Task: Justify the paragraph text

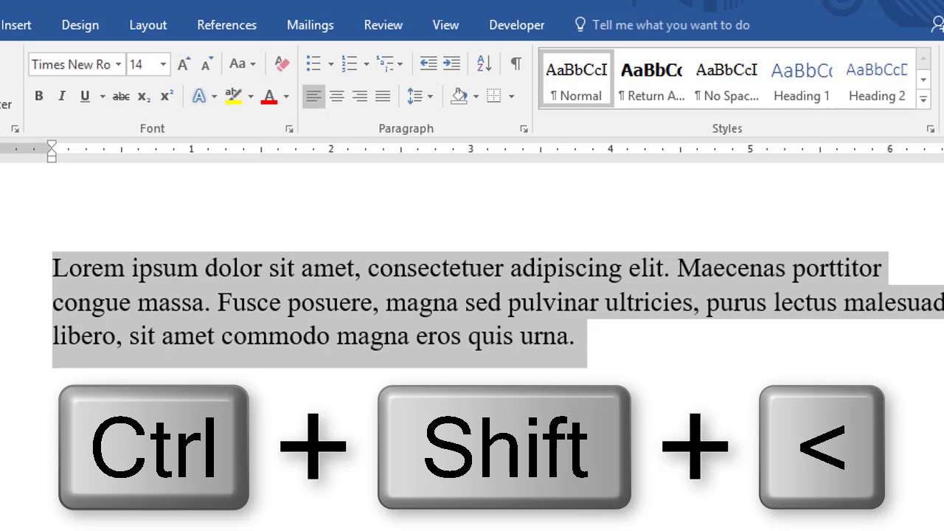Action: pyautogui.click(x=383, y=97)
